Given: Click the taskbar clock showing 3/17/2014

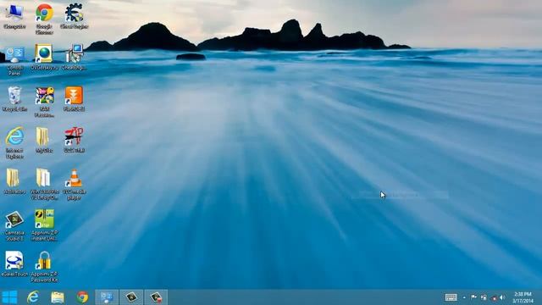Looking at the screenshot, I should click(x=523, y=297).
